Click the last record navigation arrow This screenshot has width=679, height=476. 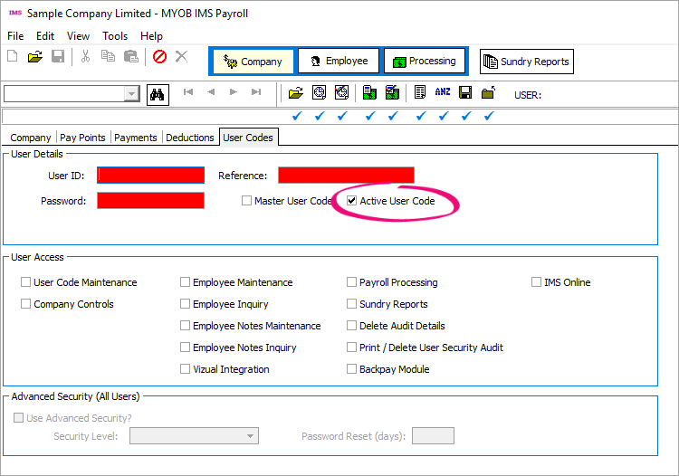pos(256,92)
